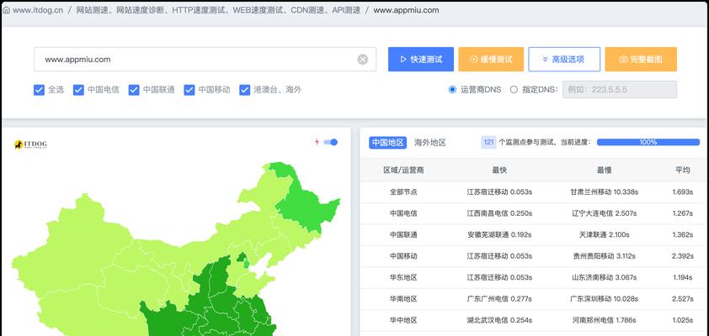
Task: Click 广东深圳移动 10.028s cell
Action: 604,298
